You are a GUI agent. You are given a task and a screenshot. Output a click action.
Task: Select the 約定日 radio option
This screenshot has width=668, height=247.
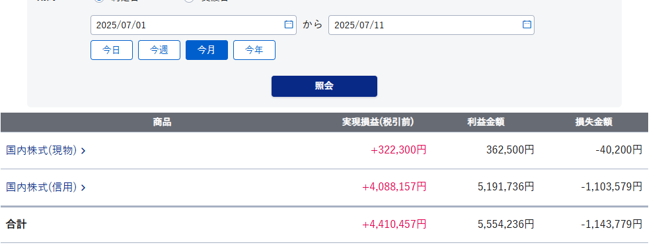point(99,1)
